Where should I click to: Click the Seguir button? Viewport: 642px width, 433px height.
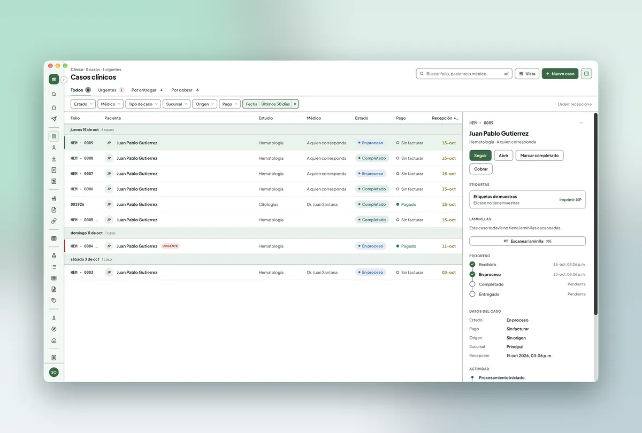[x=480, y=156]
